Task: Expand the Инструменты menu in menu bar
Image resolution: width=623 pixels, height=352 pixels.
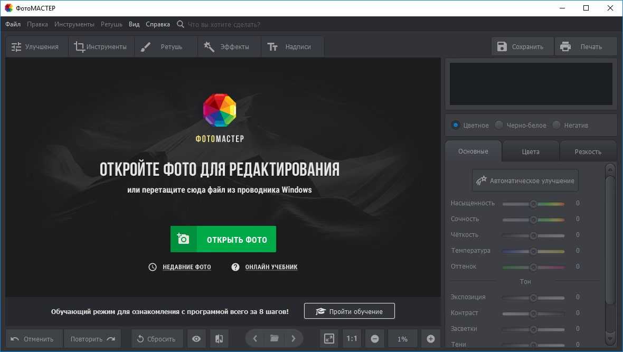Action: 74,24
